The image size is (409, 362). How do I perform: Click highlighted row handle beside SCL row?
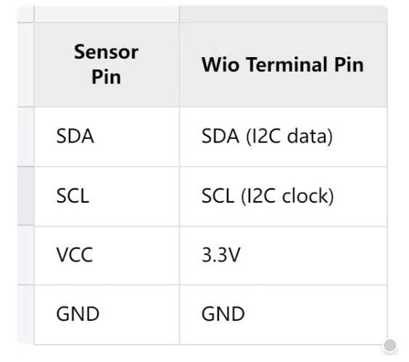(x=25, y=196)
